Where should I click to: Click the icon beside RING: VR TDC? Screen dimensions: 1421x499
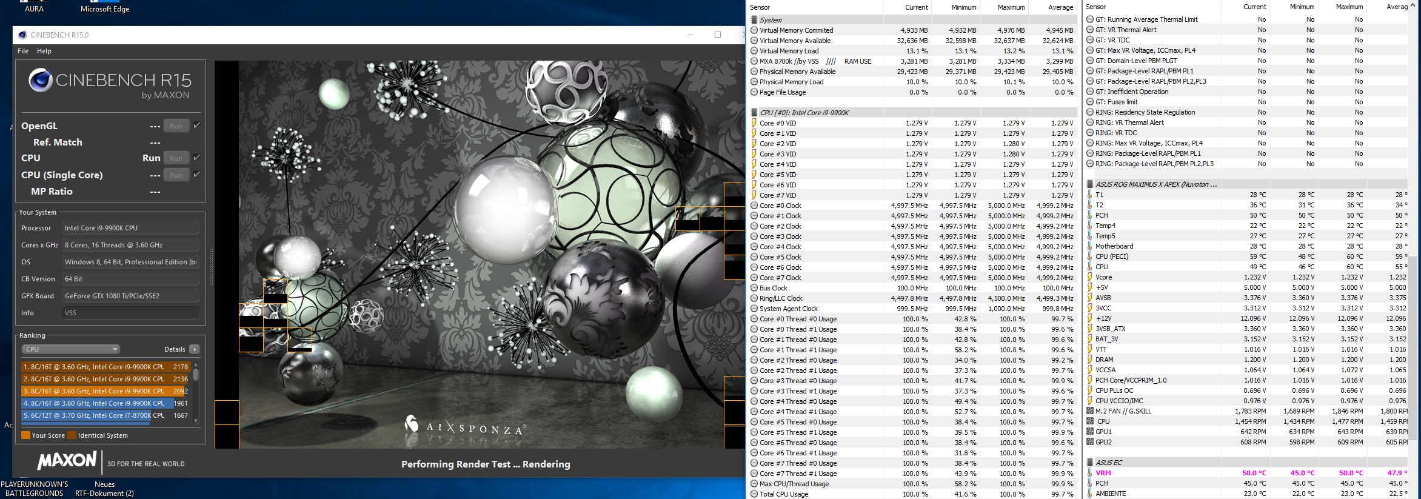pos(1090,133)
